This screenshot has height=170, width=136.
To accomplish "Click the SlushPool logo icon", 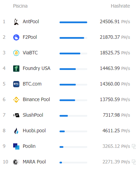I will (16, 115).
